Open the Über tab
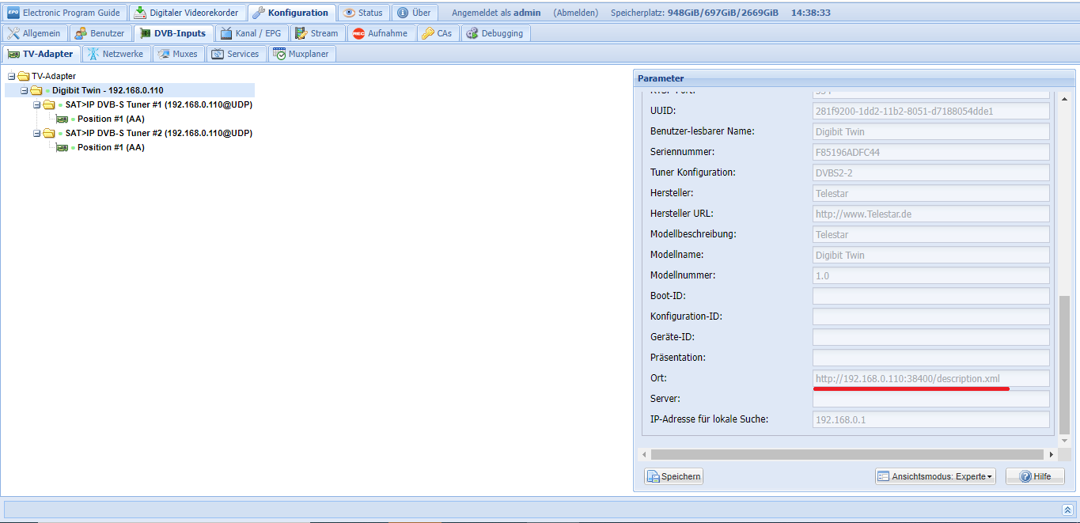The width and height of the screenshot is (1080, 523). [x=413, y=13]
